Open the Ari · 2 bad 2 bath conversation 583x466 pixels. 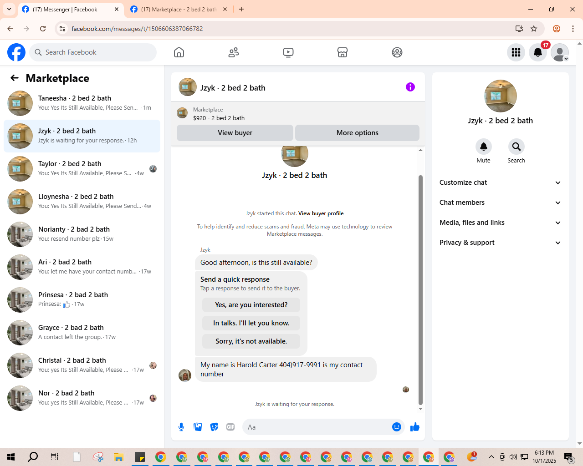click(x=82, y=267)
